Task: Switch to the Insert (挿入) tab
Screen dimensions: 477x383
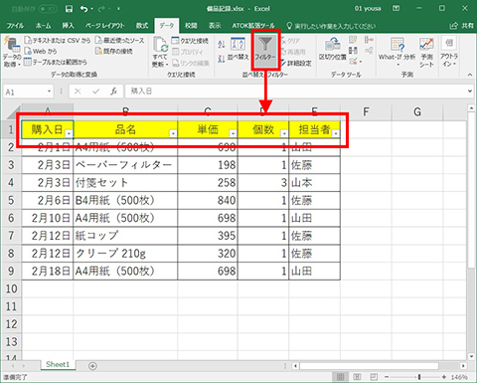Action: (x=68, y=26)
